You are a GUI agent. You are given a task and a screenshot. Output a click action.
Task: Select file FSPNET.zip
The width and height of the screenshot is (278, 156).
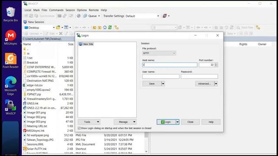point(34,94)
